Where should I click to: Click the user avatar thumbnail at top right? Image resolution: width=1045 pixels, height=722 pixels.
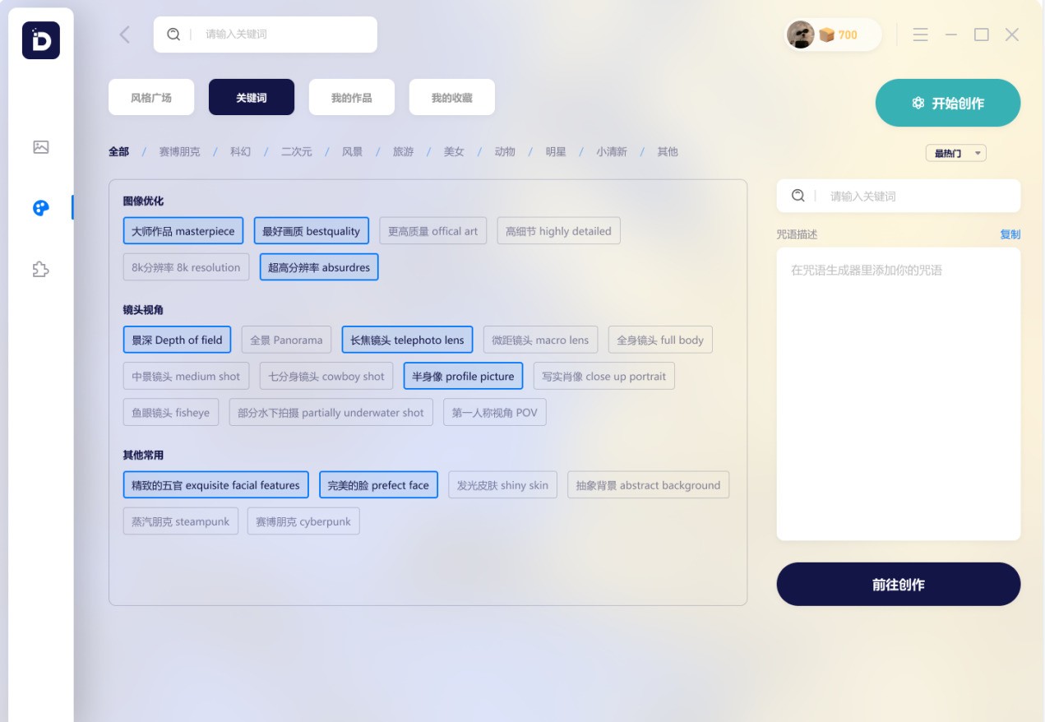click(x=799, y=35)
